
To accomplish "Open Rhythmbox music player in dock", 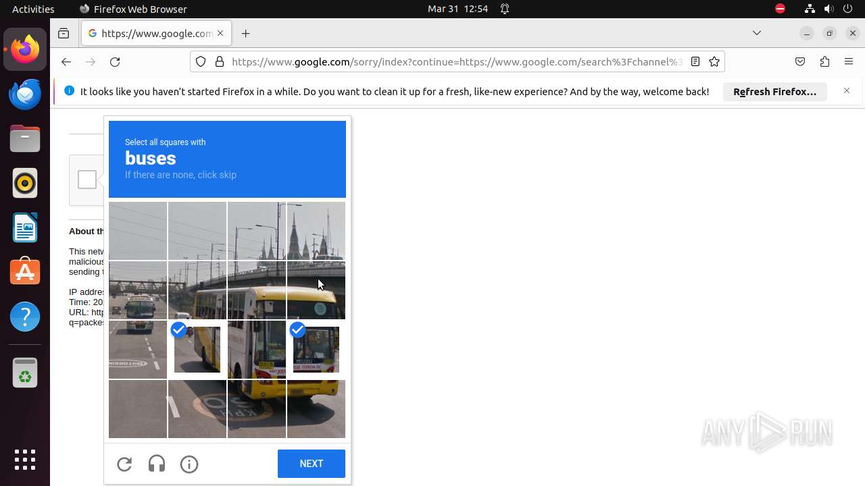I will (25, 183).
